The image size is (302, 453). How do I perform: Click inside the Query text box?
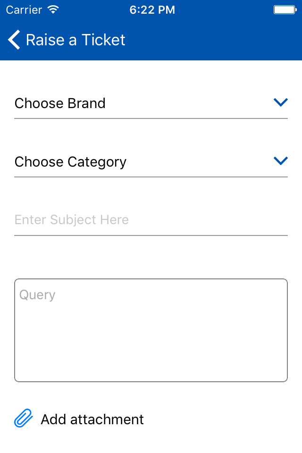pyautogui.click(x=151, y=330)
